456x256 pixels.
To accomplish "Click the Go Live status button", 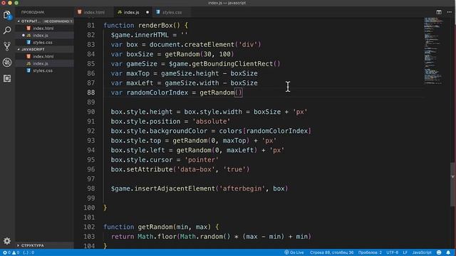I will pos(294,252).
